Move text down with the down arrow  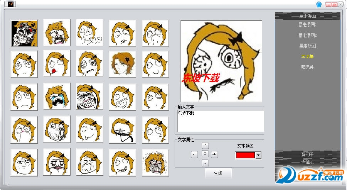pos(205,163)
